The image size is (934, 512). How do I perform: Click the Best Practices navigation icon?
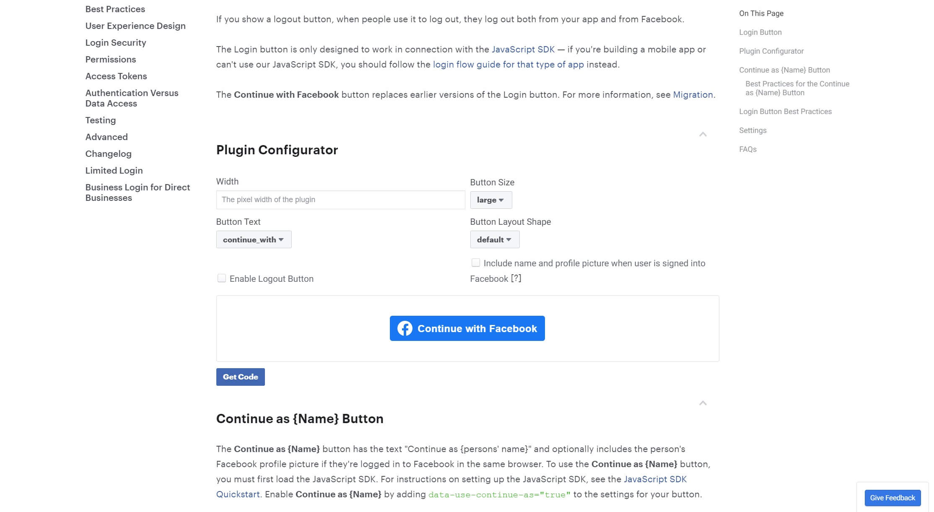(x=115, y=9)
